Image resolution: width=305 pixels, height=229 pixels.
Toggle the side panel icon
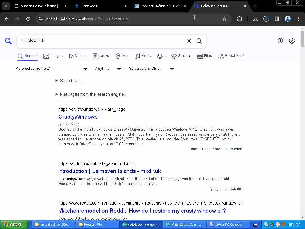click(277, 19)
